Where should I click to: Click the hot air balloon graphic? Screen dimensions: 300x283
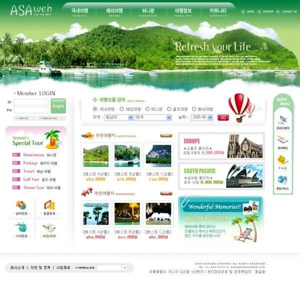point(240,107)
